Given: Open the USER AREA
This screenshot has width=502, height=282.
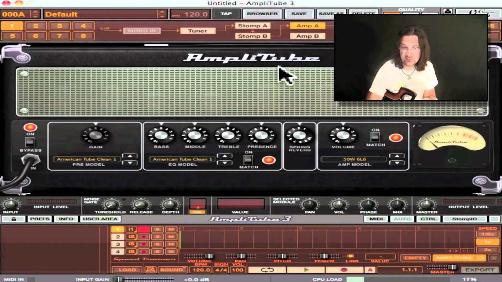Looking at the screenshot, I should 100,219.
